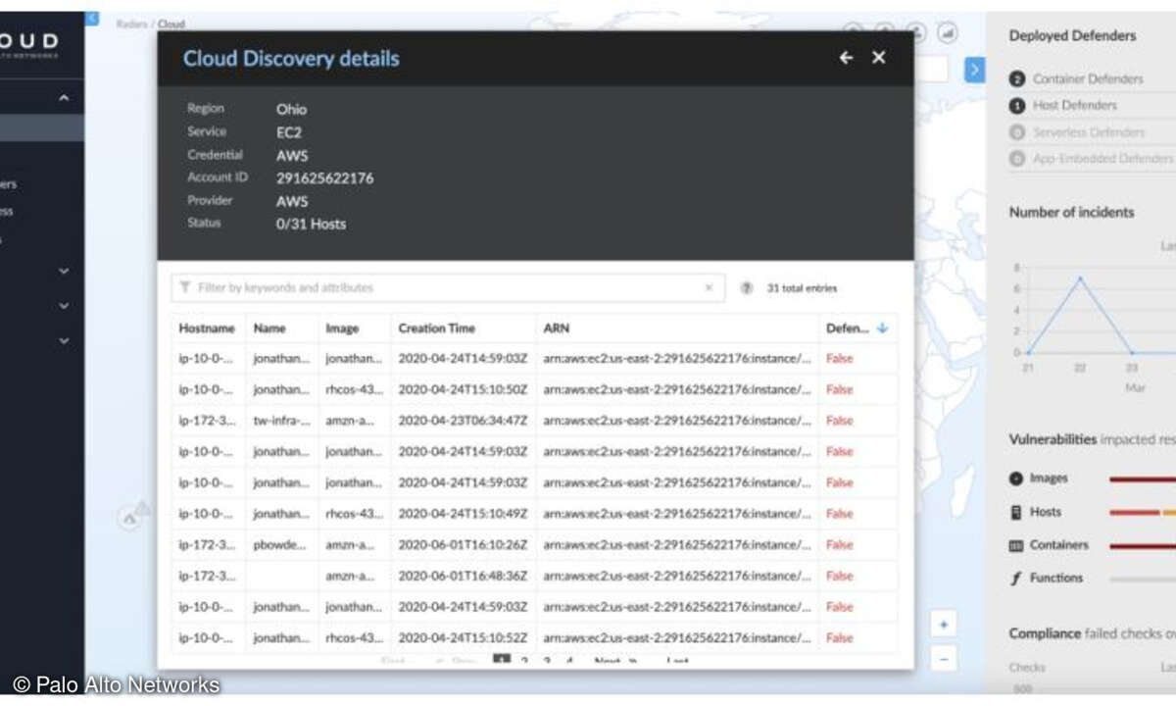Focus the Filter by keywords and attributes field
The image size is (1176, 706).
click(448, 288)
